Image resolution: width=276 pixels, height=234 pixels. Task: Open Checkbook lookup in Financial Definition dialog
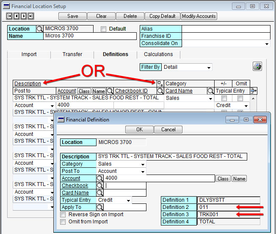point(100,186)
